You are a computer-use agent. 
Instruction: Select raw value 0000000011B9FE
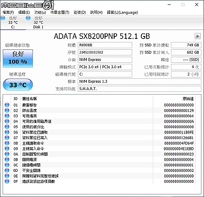179,132
